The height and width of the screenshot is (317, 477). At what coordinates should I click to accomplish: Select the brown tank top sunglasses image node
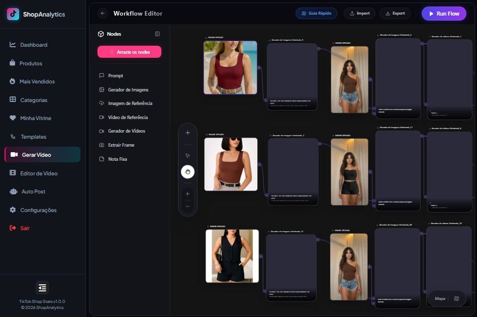231,164
